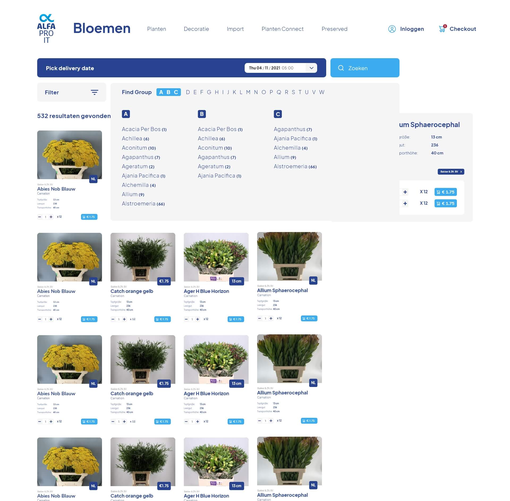Viewport: 510px width, 501px height.
Task: Click the bottom-most partly visible Allium Sphaerocephal thumbnail
Action: (290, 461)
